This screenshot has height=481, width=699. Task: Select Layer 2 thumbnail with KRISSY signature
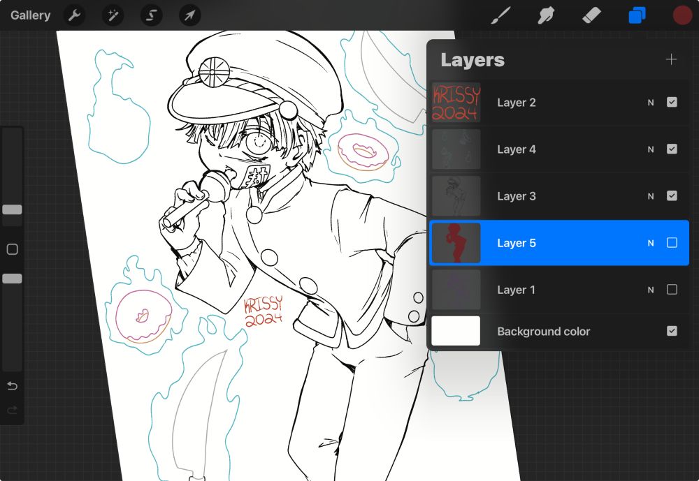click(x=456, y=103)
